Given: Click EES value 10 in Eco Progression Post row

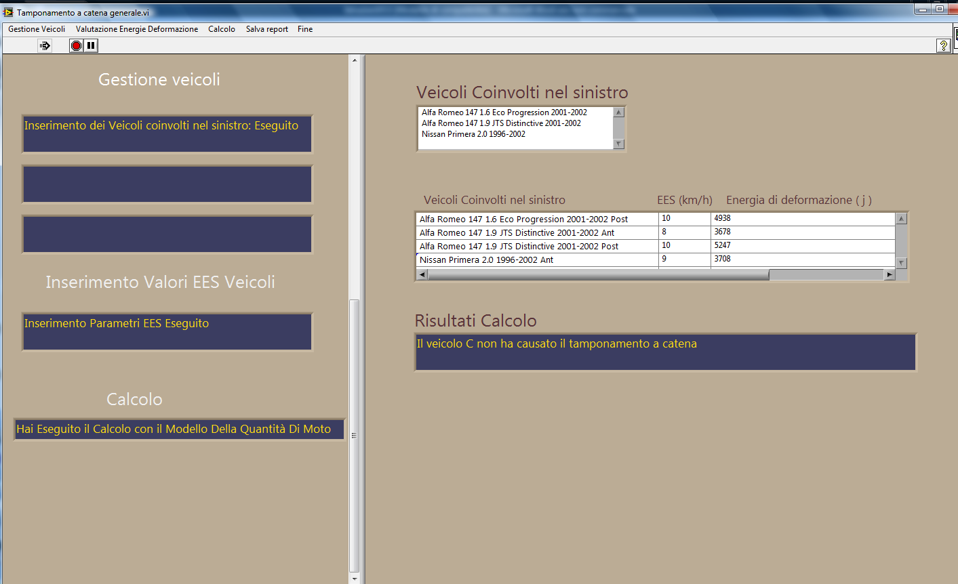Looking at the screenshot, I should pos(685,219).
